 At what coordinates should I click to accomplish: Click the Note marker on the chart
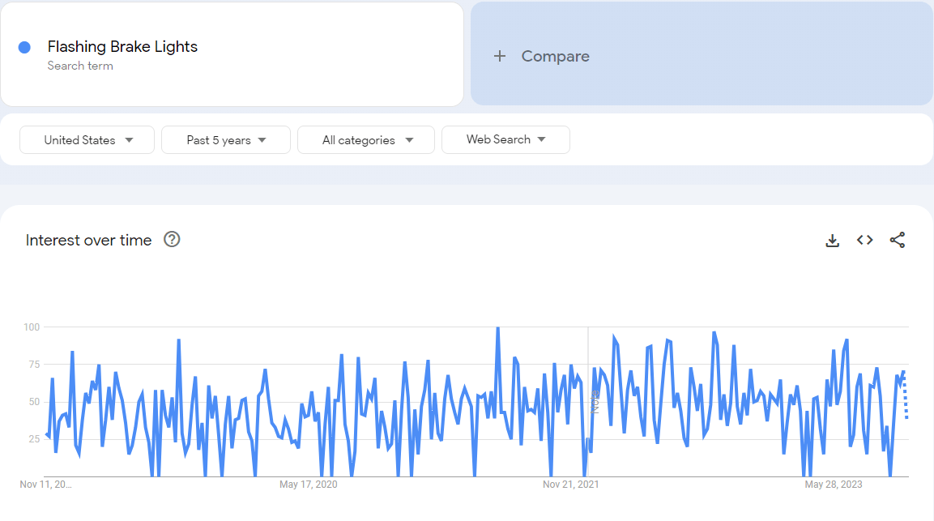point(594,402)
